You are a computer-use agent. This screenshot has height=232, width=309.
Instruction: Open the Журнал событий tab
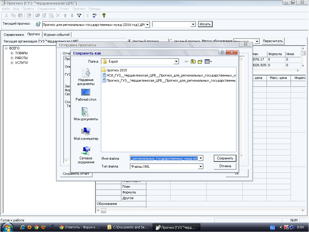57,35
